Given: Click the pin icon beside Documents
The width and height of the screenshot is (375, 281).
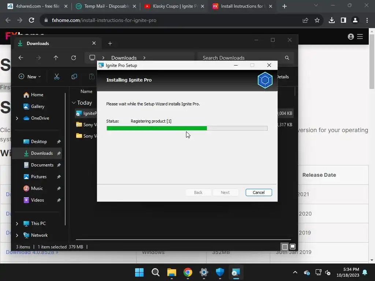Looking at the screenshot, I should tap(59, 165).
